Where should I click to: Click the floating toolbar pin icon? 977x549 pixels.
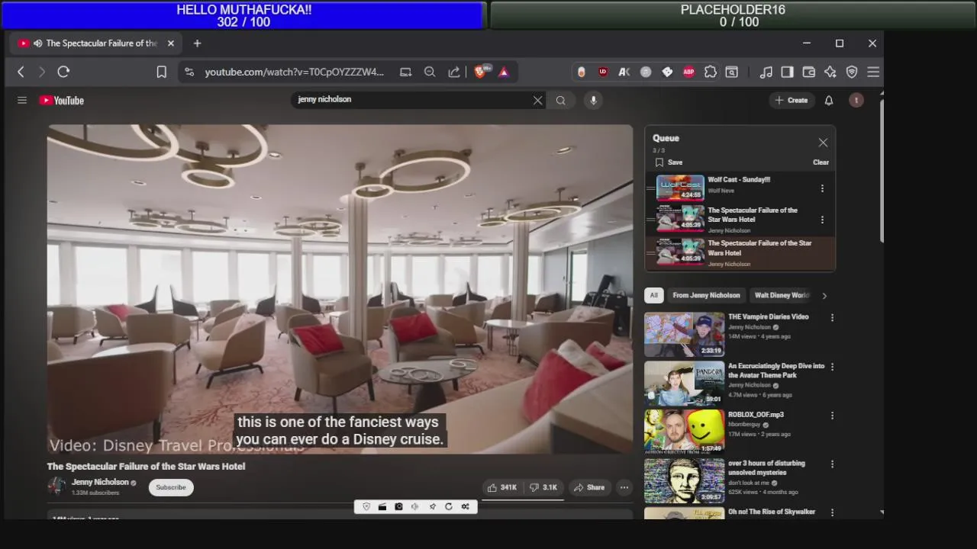[x=432, y=506]
